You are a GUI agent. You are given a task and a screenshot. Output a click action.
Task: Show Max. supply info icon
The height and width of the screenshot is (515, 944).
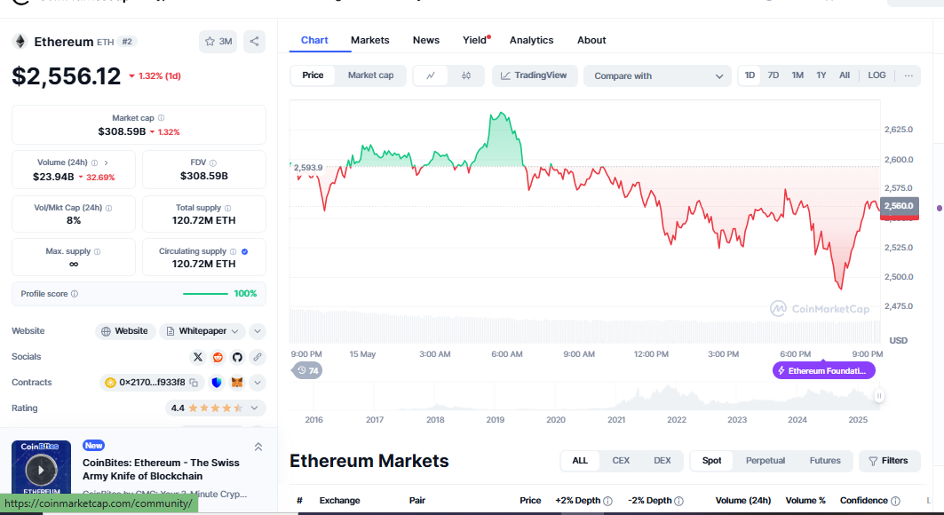[x=98, y=251]
